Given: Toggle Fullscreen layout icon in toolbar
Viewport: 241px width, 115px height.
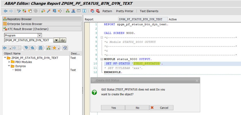Looking at the screenshot, I should pyautogui.click(x=79, y=11).
